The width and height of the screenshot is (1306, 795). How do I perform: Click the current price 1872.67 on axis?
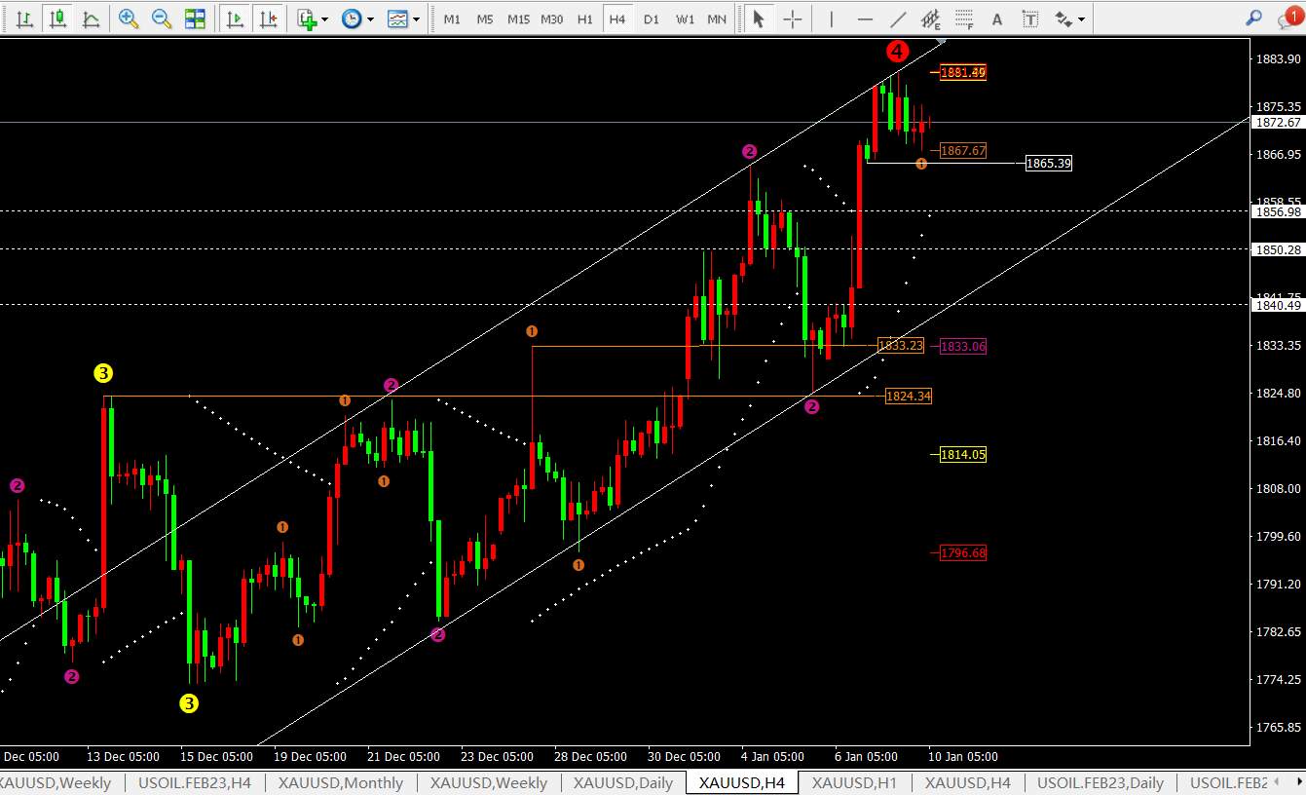(1279, 123)
